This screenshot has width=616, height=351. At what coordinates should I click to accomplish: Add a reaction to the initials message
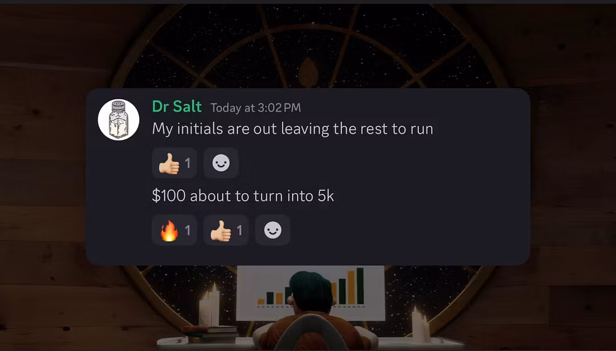[221, 163]
